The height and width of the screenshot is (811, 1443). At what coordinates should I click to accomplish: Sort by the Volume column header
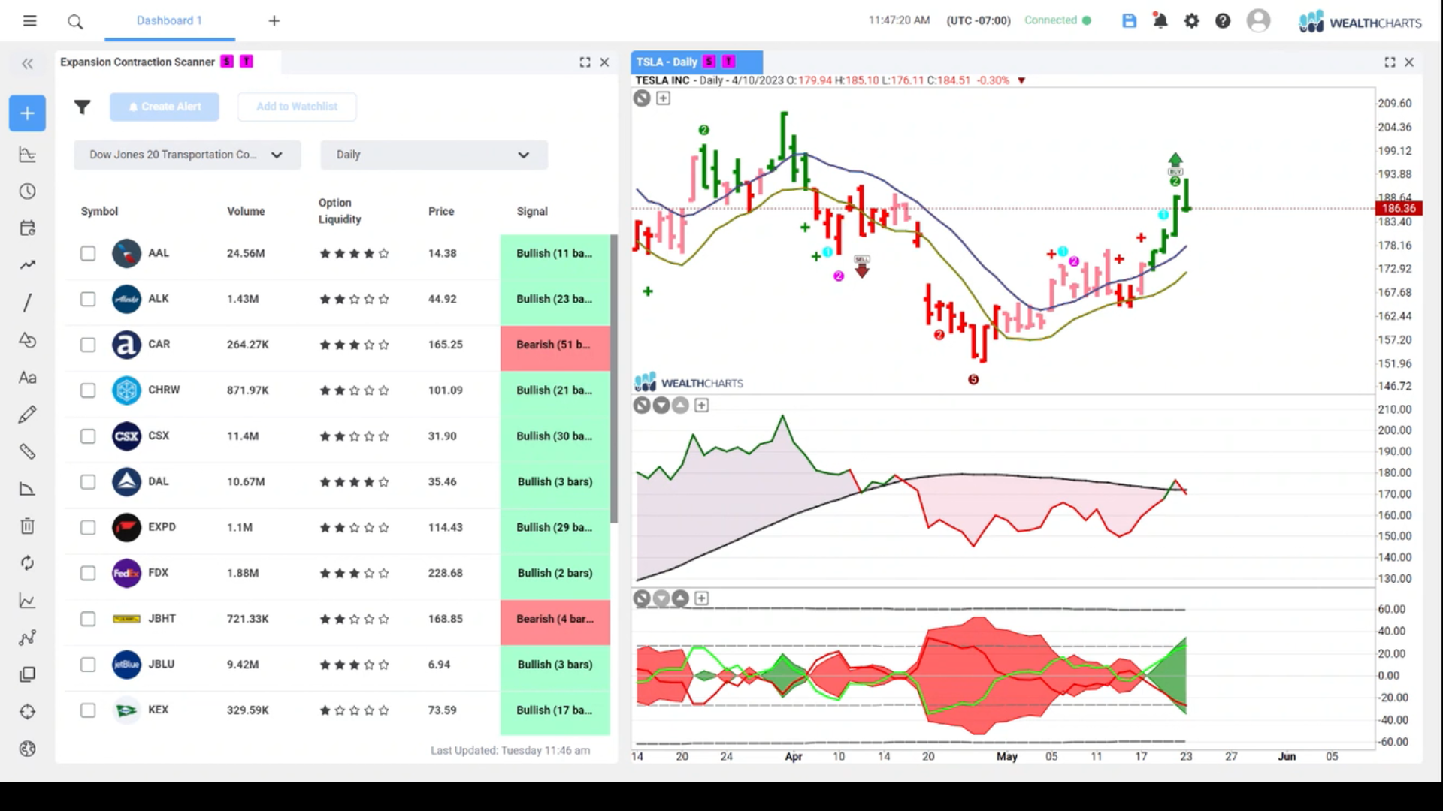pos(246,212)
